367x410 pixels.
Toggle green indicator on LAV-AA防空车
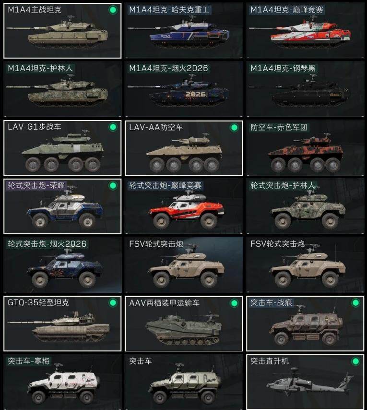234,127
